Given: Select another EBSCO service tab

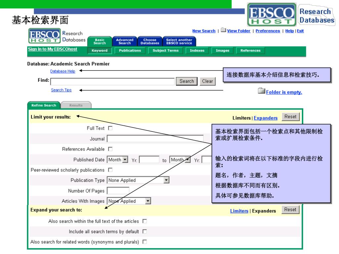Looking at the screenshot, I should pyautogui.click(x=179, y=41).
